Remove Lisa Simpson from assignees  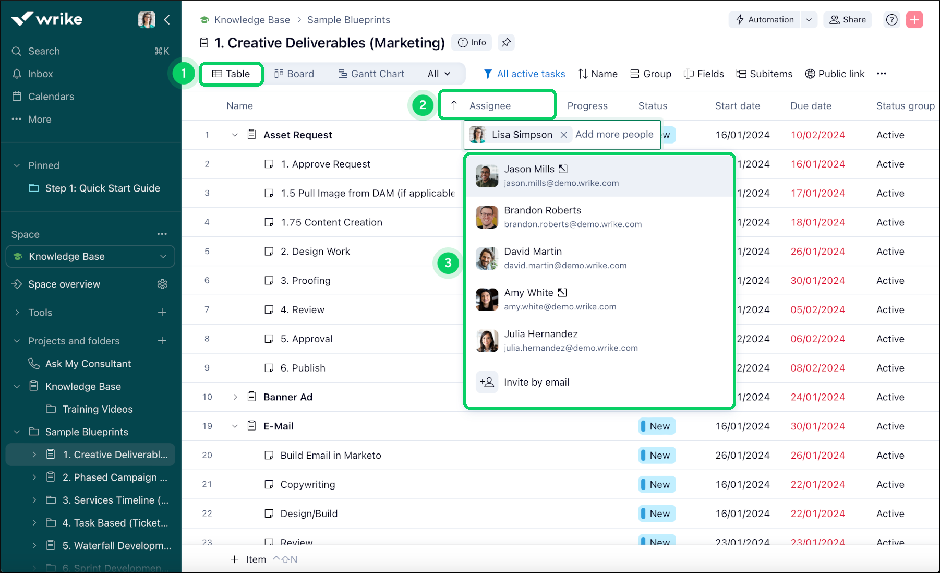pos(563,135)
